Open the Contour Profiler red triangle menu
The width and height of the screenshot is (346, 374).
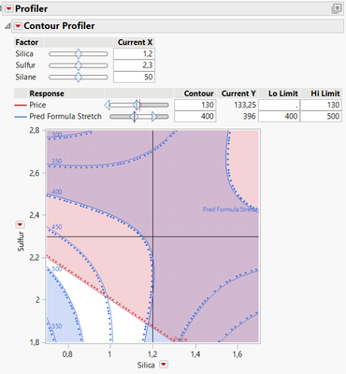tap(18, 26)
